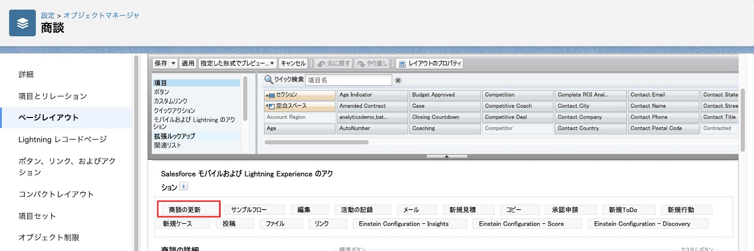The height and width of the screenshot is (251, 754).
Task: Click the info icon beside アクション heading
Action: (184, 186)
